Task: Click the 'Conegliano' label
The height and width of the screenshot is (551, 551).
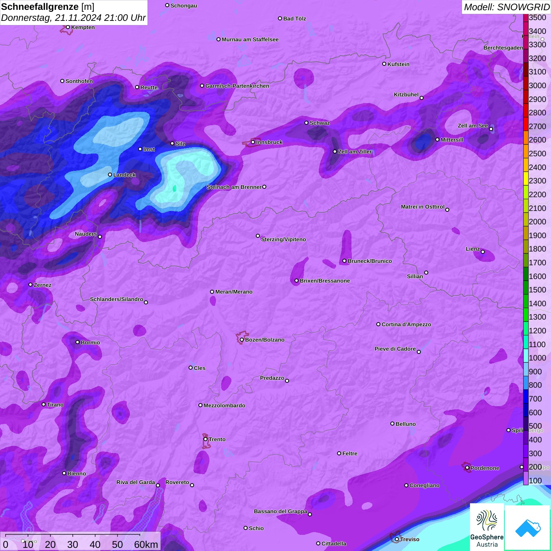Action: click(424, 485)
